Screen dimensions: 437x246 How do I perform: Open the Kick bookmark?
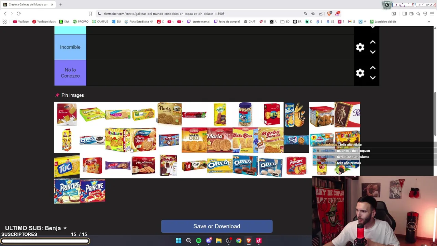(x=64, y=22)
